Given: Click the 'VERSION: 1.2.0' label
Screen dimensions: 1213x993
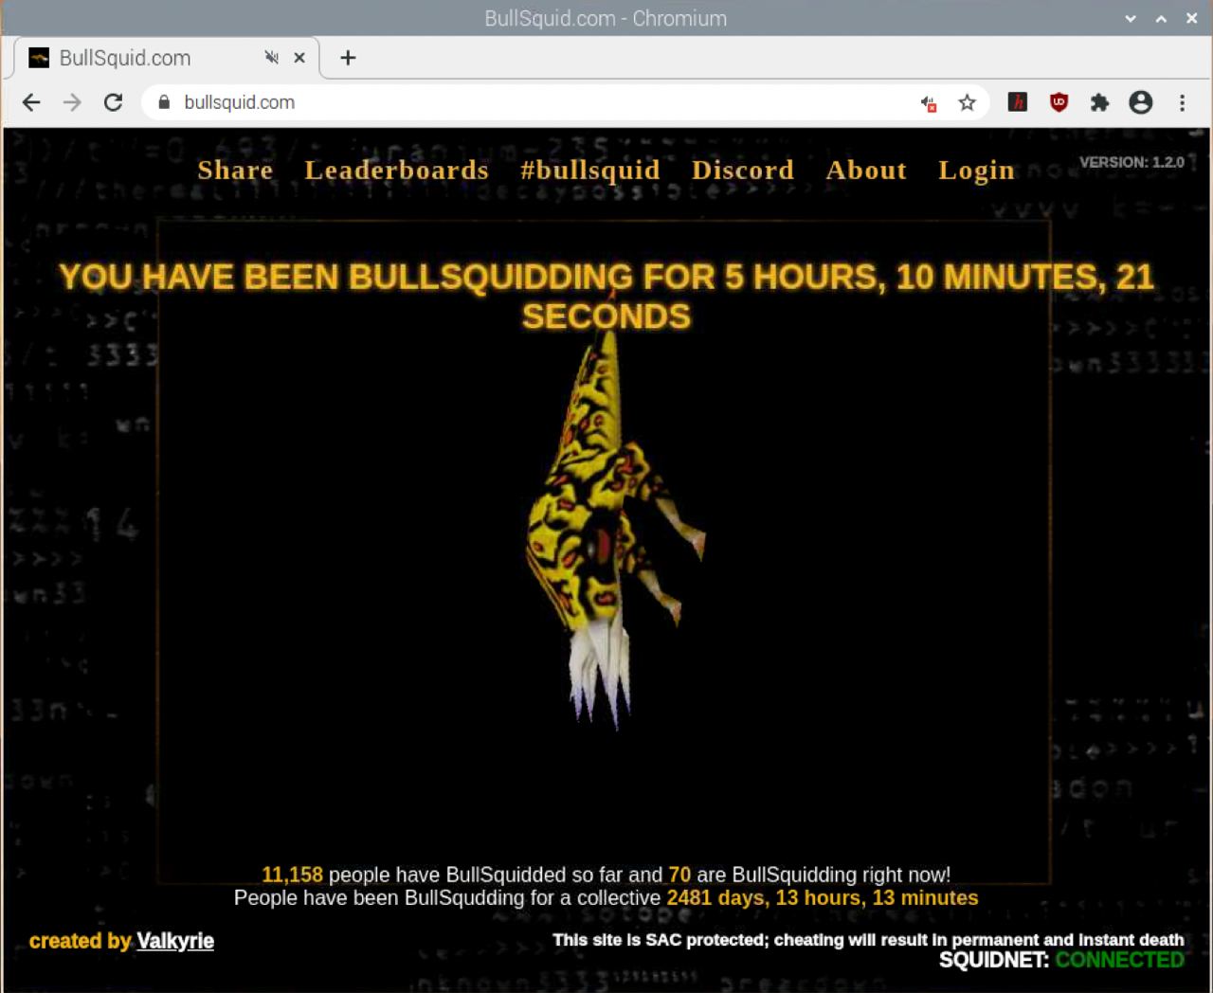Looking at the screenshot, I should [1132, 162].
